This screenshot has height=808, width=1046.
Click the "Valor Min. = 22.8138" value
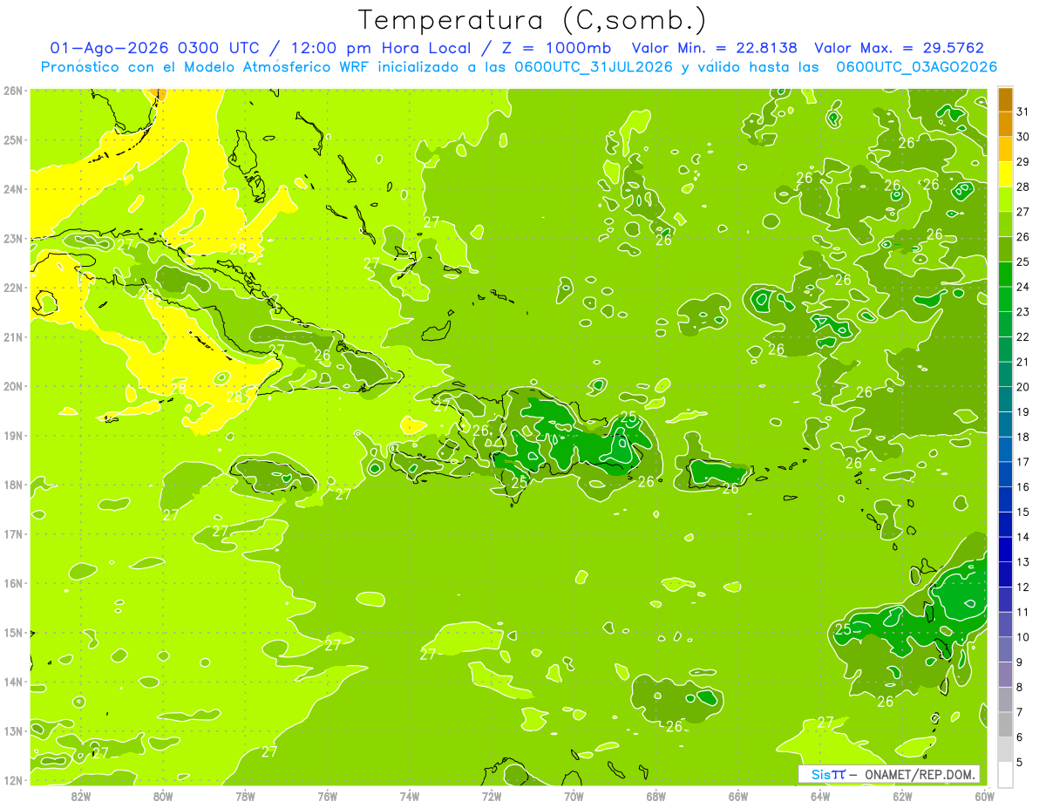tap(714, 48)
